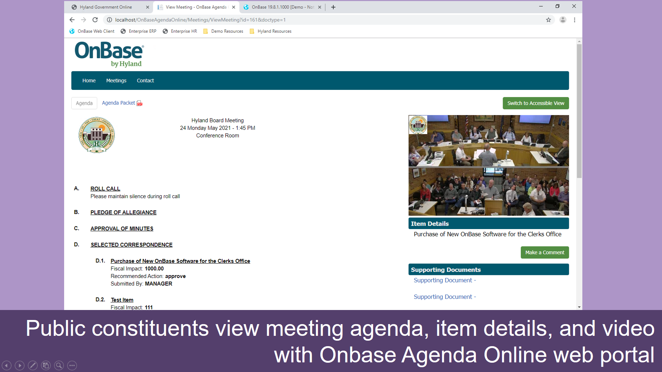
Task: Open the Enterprise HR bookmark
Action: click(180, 31)
